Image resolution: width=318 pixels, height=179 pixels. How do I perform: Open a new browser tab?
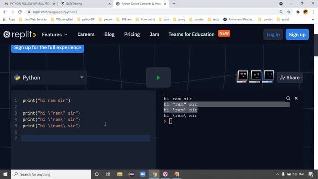[174, 4]
